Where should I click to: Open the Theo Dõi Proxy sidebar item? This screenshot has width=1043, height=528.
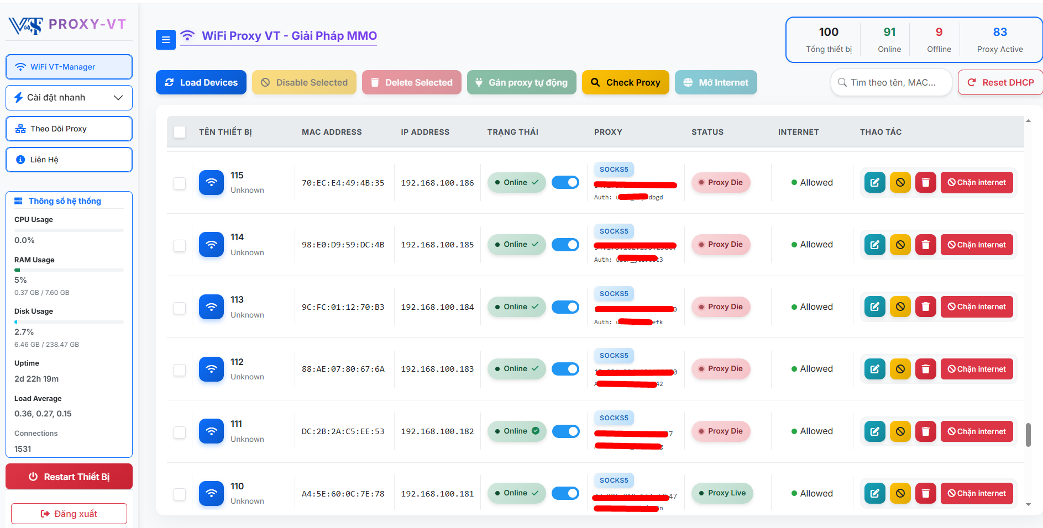pyautogui.click(x=69, y=129)
